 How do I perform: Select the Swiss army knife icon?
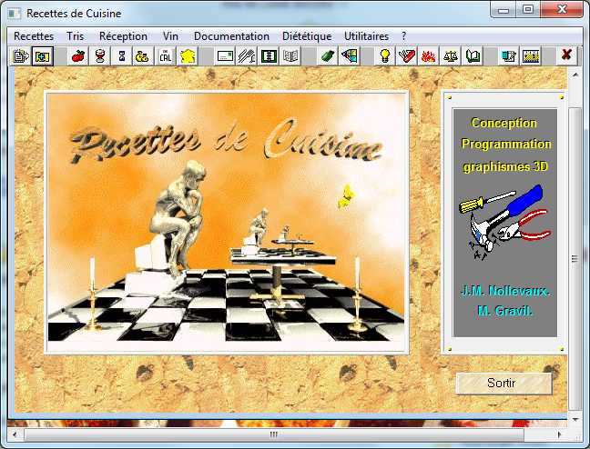pos(406,56)
